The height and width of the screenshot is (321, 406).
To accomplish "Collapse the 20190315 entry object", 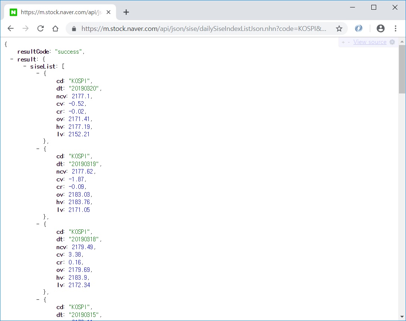I will [x=38, y=299].
